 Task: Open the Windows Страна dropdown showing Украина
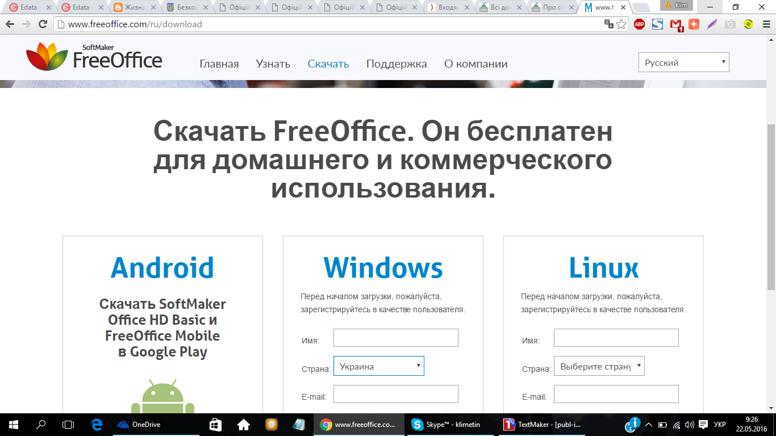(x=379, y=366)
